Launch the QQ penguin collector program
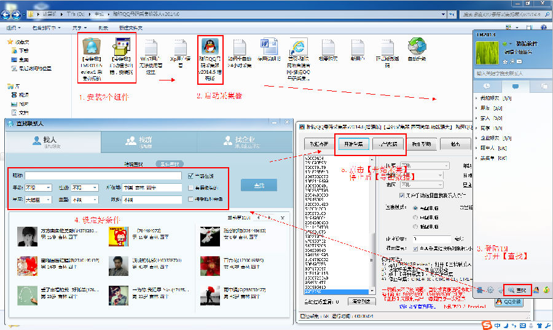The width and height of the screenshot is (553, 330). 210,46
